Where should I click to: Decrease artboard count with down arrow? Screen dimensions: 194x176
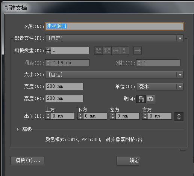coord(48,52)
